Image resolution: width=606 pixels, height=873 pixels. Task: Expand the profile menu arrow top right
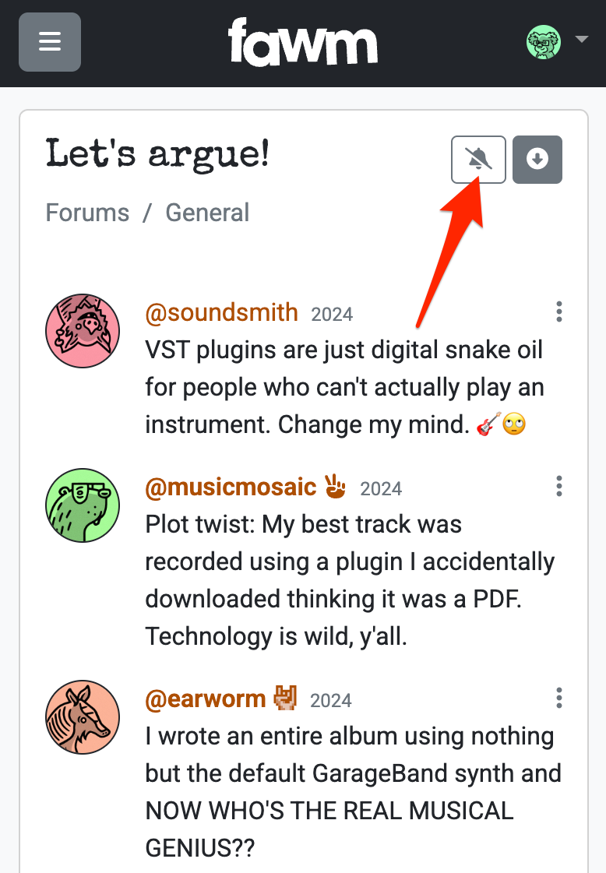point(580,38)
